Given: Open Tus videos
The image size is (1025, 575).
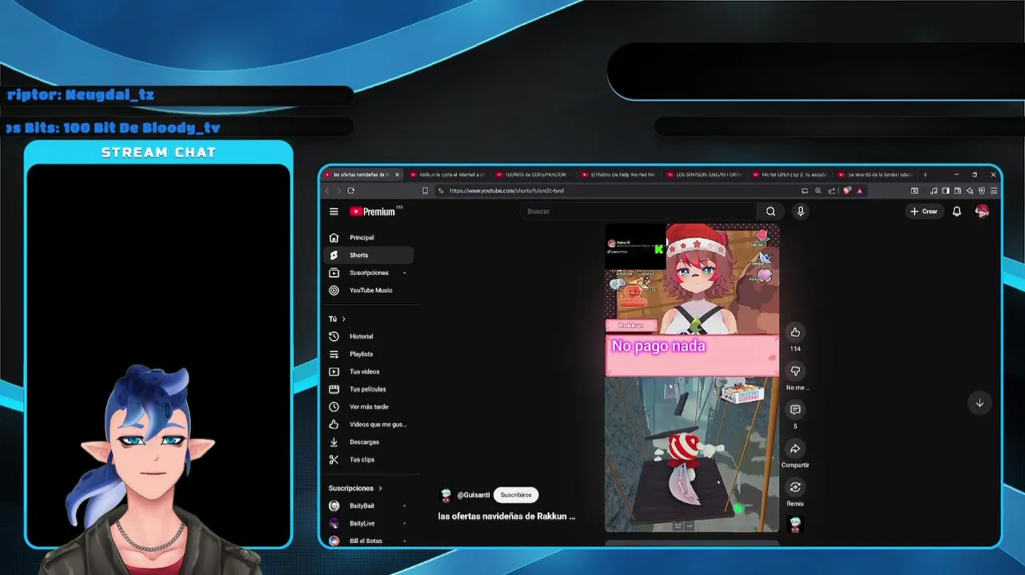Looking at the screenshot, I should click(368, 371).
